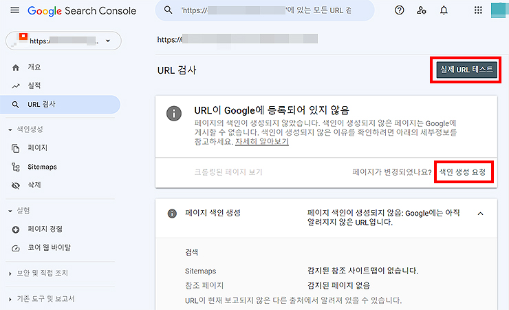This screenshot has width=509, height=310.
Task: Click text '감지된 페이지 없음'
Action: click(338, 285)
